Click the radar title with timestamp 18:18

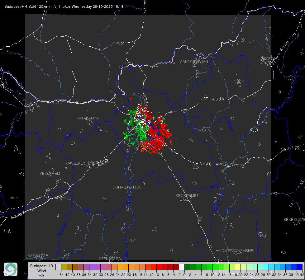tap(64, 7)
